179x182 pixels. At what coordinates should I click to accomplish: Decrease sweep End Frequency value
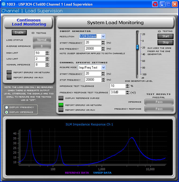coord(103,50)
